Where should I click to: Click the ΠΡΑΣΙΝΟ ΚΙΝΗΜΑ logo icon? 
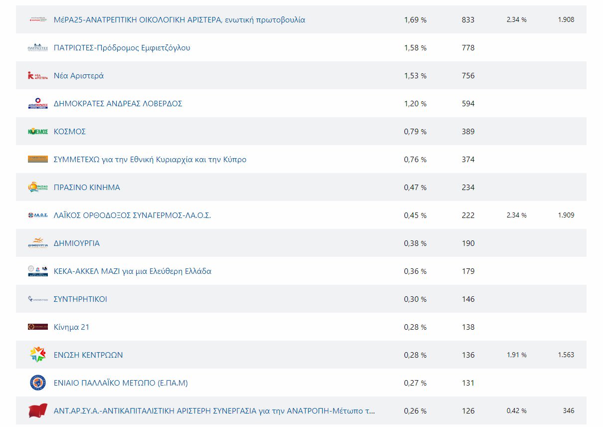38,188
